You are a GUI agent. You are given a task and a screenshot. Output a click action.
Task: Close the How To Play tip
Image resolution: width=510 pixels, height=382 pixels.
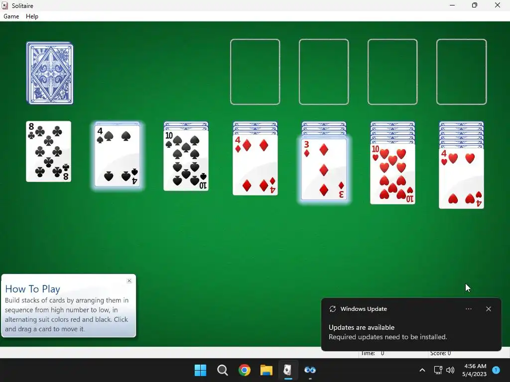coord(129,281)
